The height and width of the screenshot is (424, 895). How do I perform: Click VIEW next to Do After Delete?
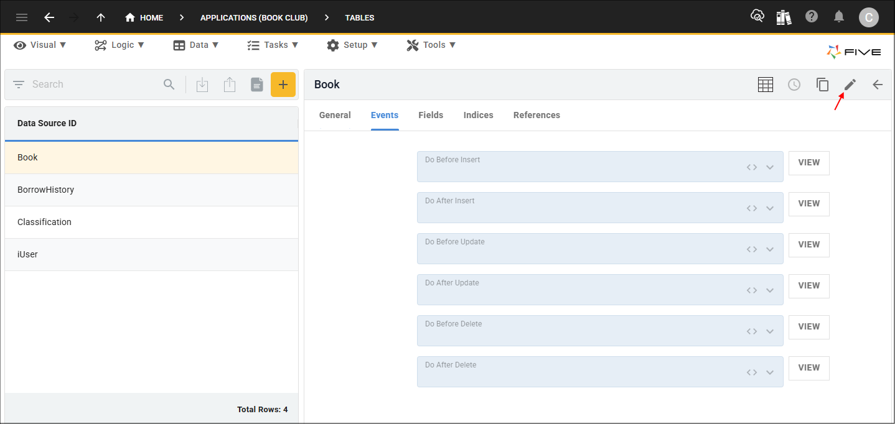click(809, 368)
